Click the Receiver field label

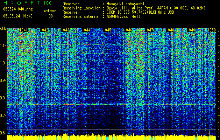point(71,12)
